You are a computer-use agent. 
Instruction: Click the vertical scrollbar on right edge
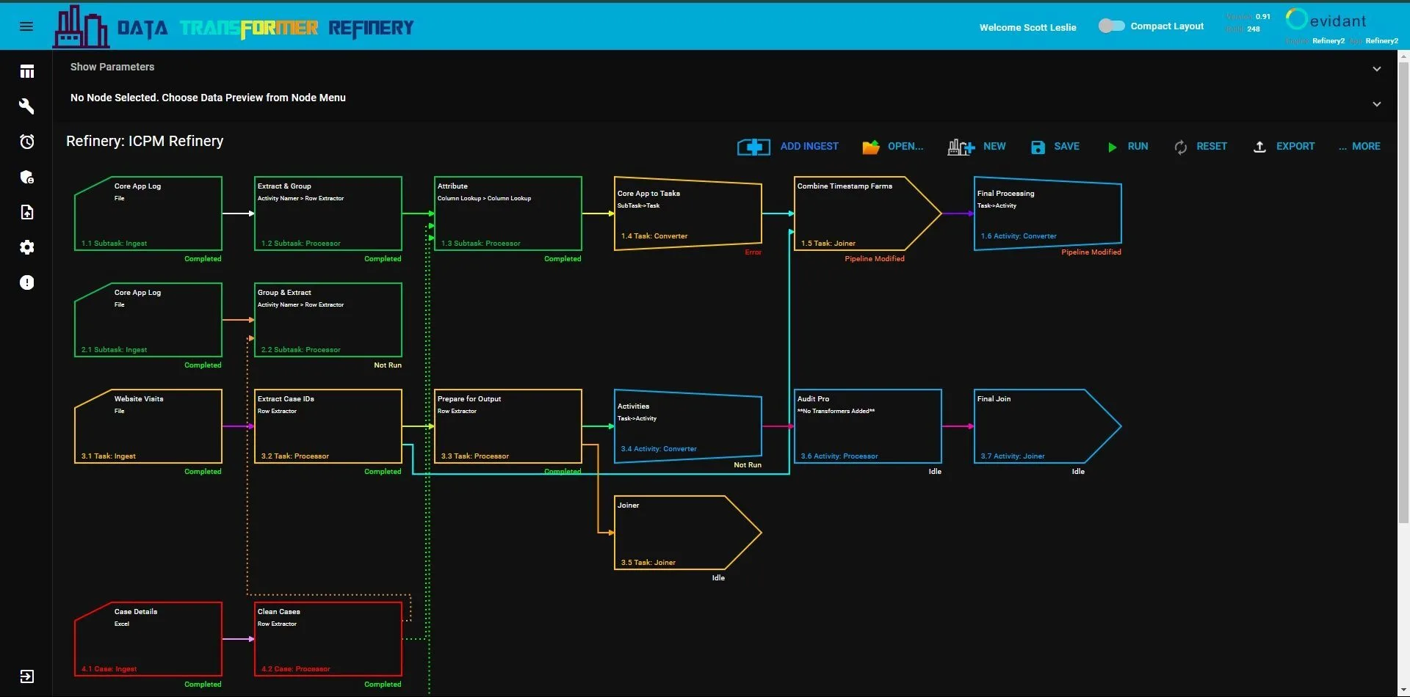(x=1403, y=293)
